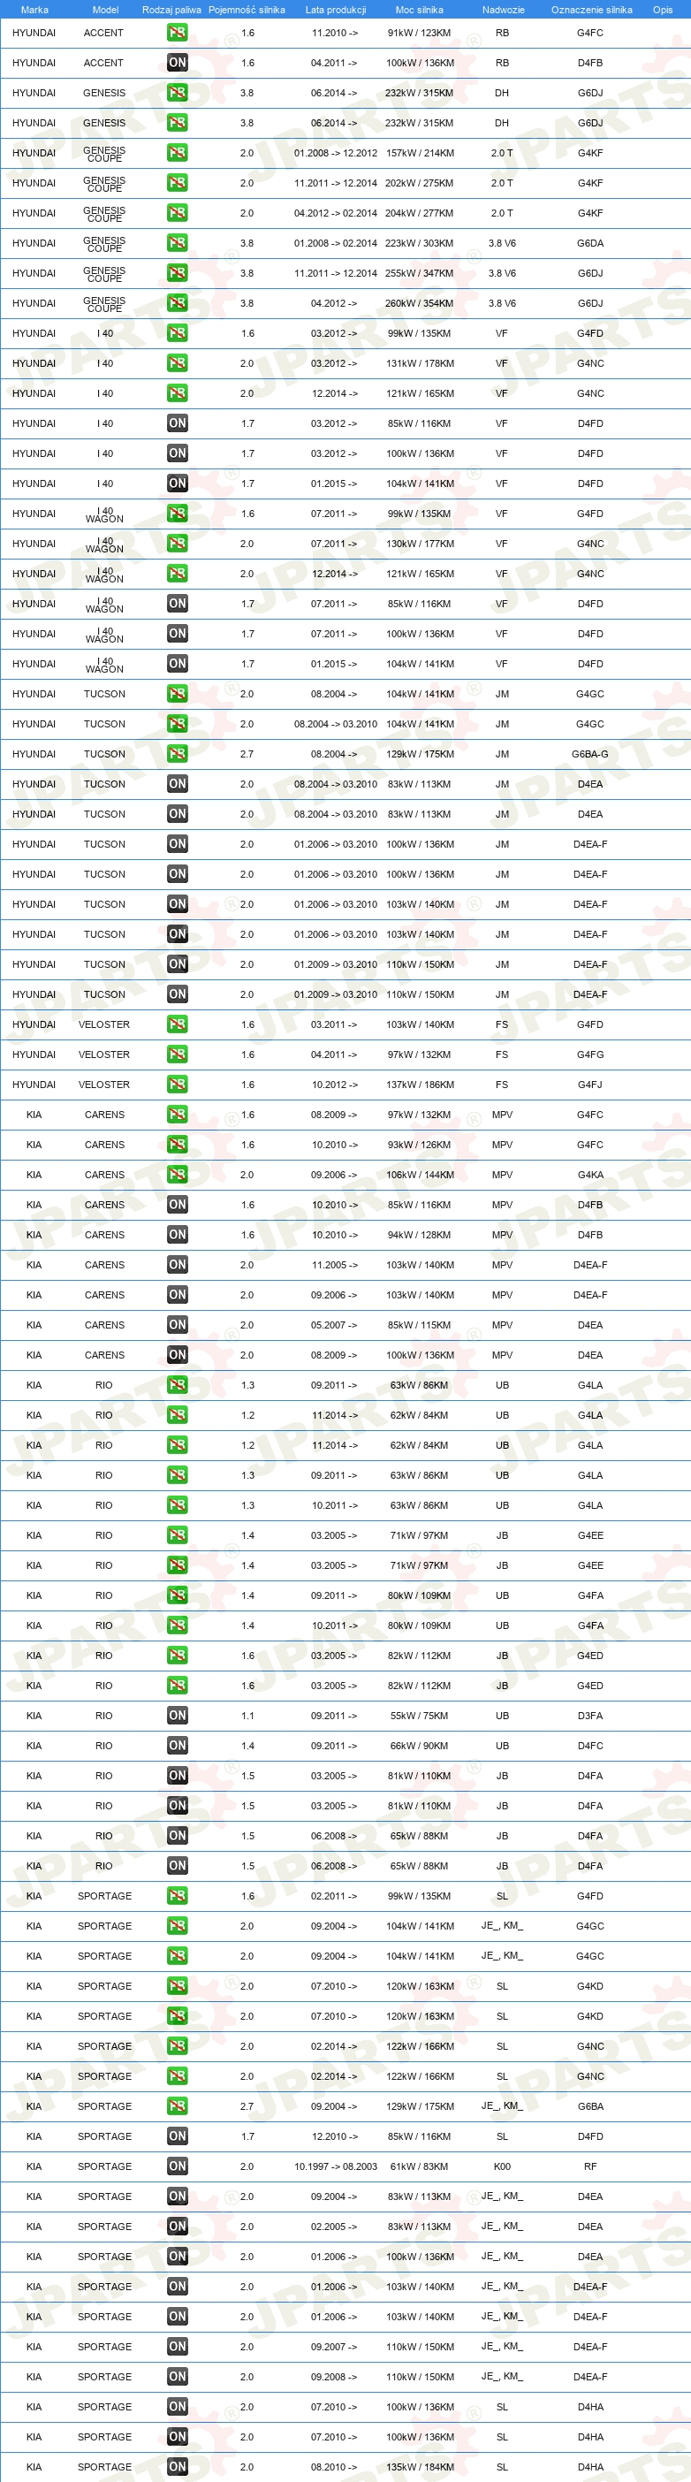Select engine code G4FJ
This screenshot has width=691, height=2482.
coord(589,1085)
